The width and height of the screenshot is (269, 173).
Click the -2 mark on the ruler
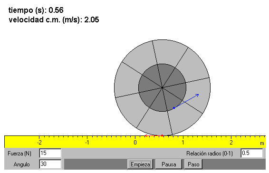(x=39, y=143)
